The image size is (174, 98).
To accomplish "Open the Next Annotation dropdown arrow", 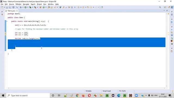I will coord(81,7).
